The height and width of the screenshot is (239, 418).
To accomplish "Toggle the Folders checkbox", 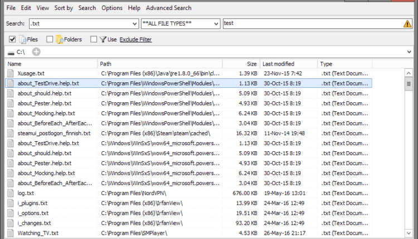I will [50, 39].
